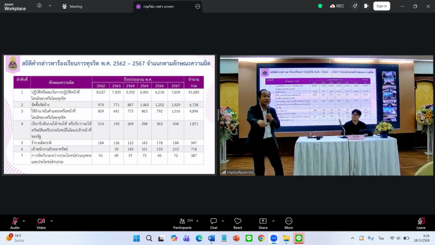Click the REC recording indicator
Screen dimensions: 435x245
point(337,6)
